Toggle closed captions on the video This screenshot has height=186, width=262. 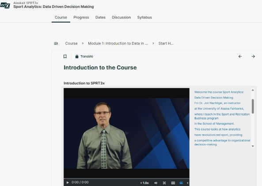(173, 183)
